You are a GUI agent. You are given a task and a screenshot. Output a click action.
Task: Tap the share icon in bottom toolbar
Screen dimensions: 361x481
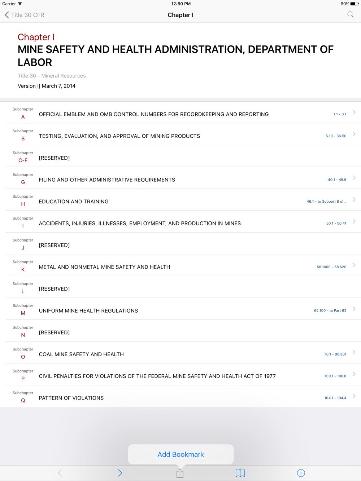[180, 473]
